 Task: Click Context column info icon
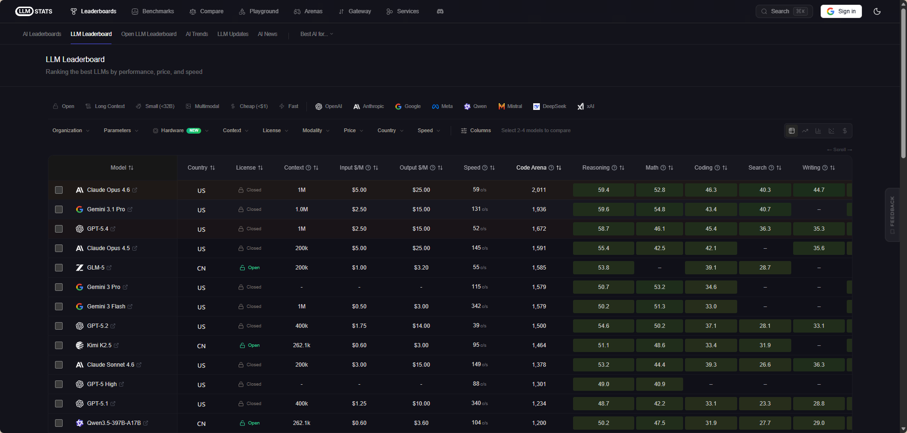(x=308, y=168)
